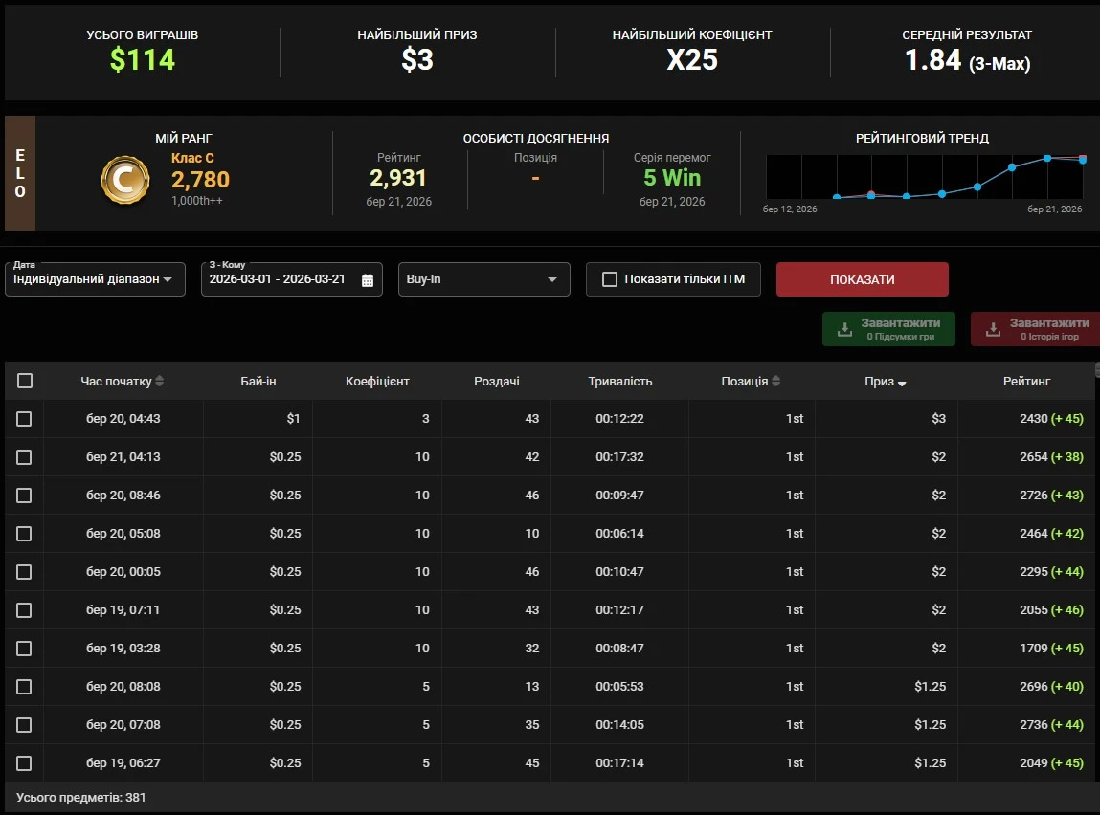Screen dimensions: 1100x815
Task: Expand the Buy-In dropdown
Action: point(483,279)
